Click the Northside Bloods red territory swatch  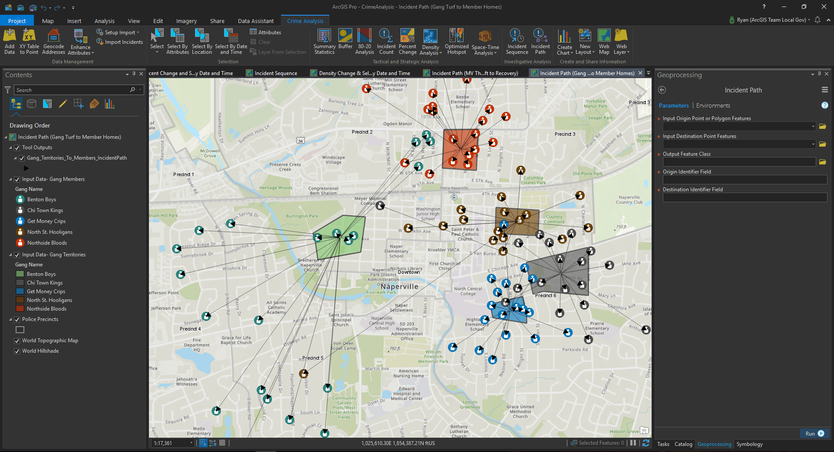[x=20, y=309]
